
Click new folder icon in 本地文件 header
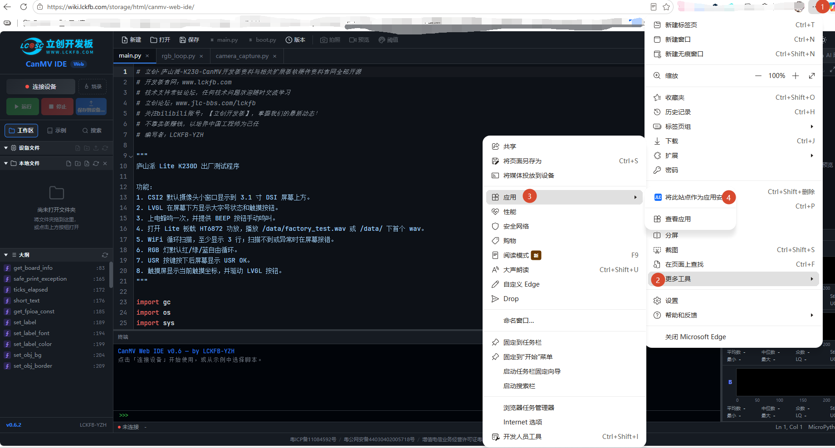[x=78, y=163]
